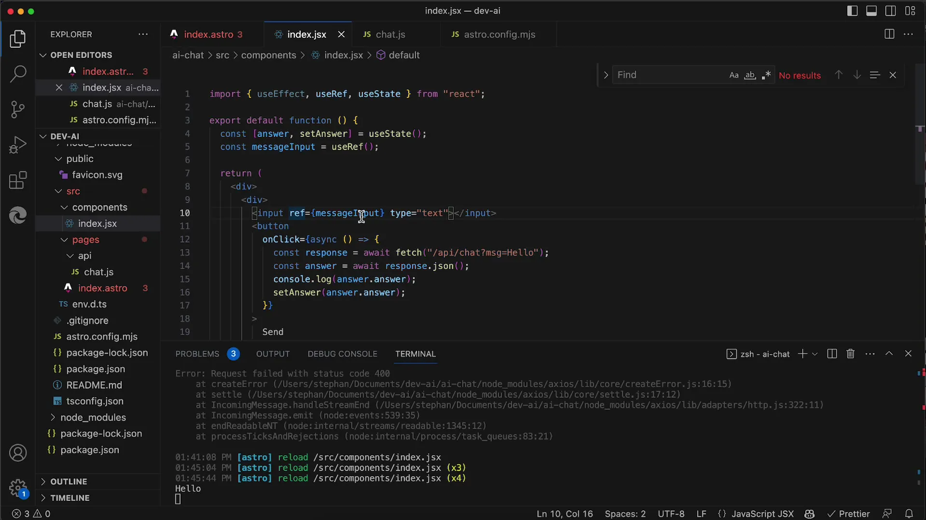Open terminal panel more actions menu
Image resolution: width=926 pixels, height=520 pixels.
(x=870, y=354)
